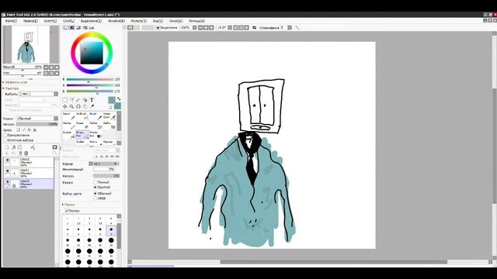Select the Простой mode radio button

(95, 188)
